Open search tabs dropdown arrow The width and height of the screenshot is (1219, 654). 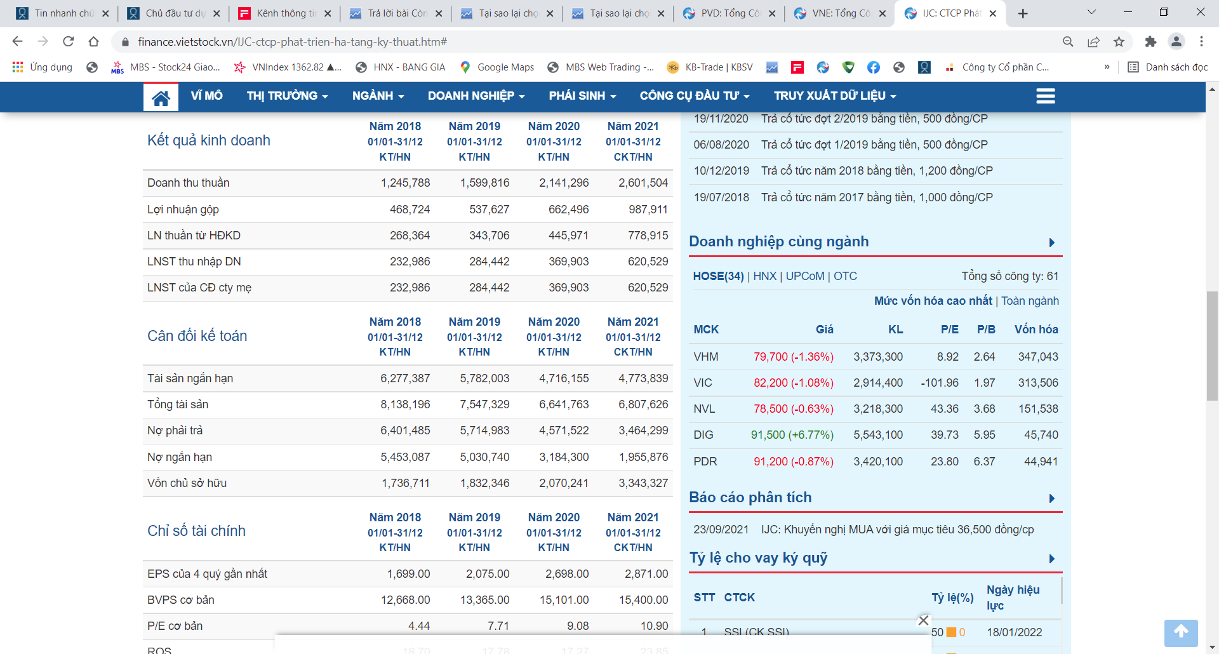coord(1091,12)
